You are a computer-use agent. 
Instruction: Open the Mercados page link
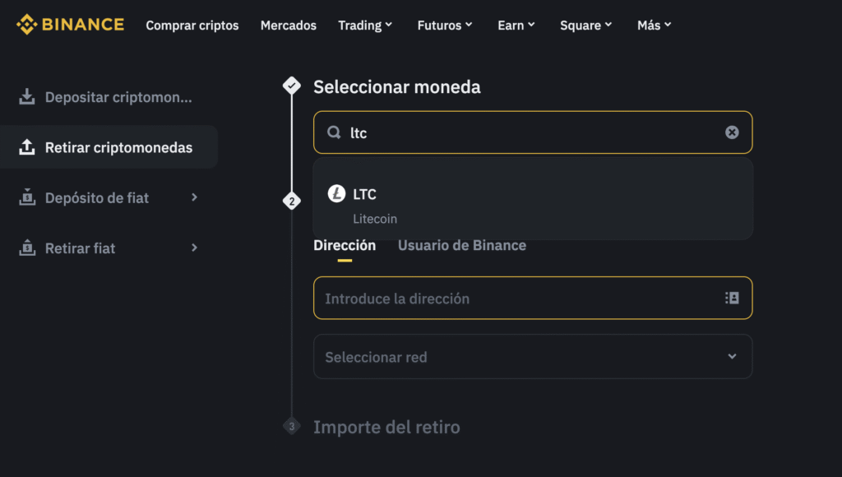pos(289,25)
